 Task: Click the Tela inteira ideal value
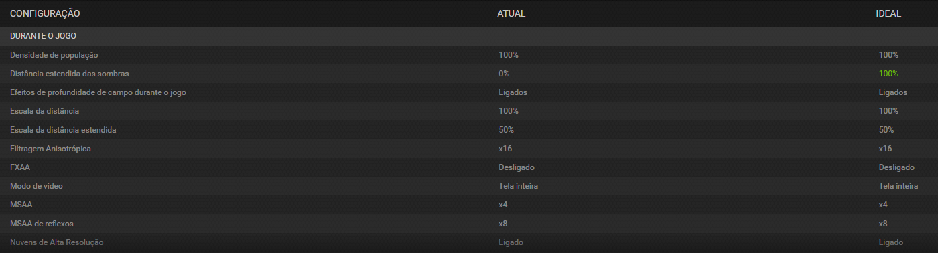[898, 186]
